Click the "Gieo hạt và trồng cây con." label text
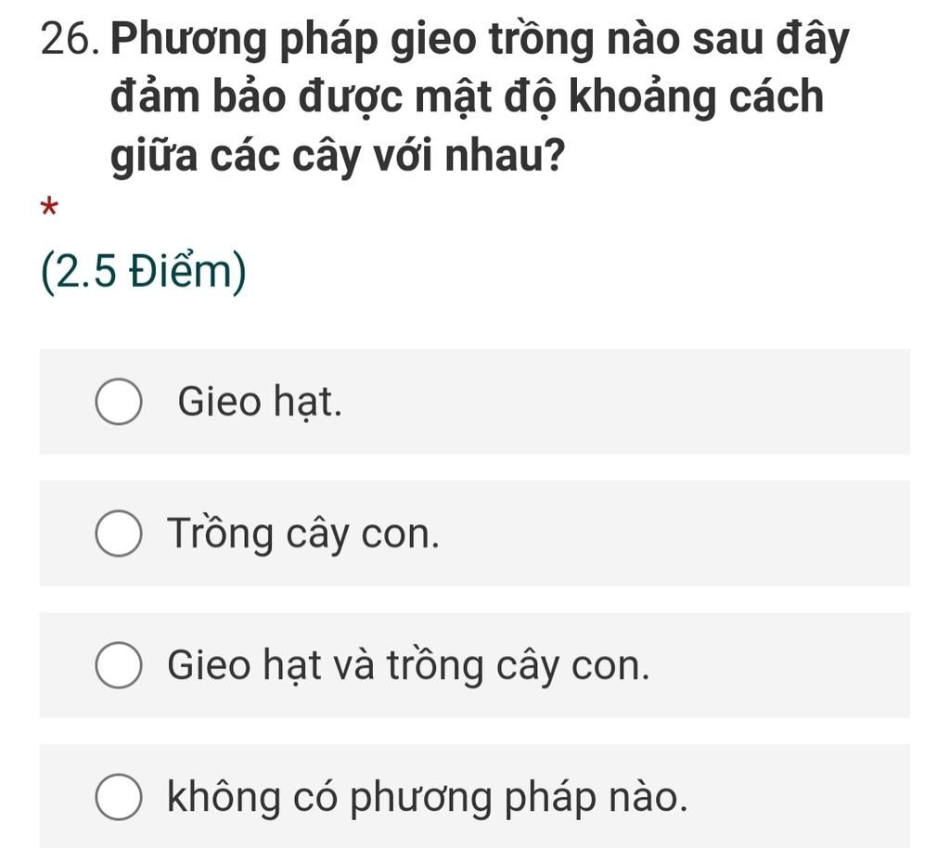This screenshot has height=848, width=950. tap(408, 665)
